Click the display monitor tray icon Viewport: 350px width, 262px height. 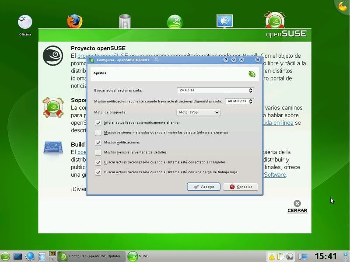(x=303, y=256)
